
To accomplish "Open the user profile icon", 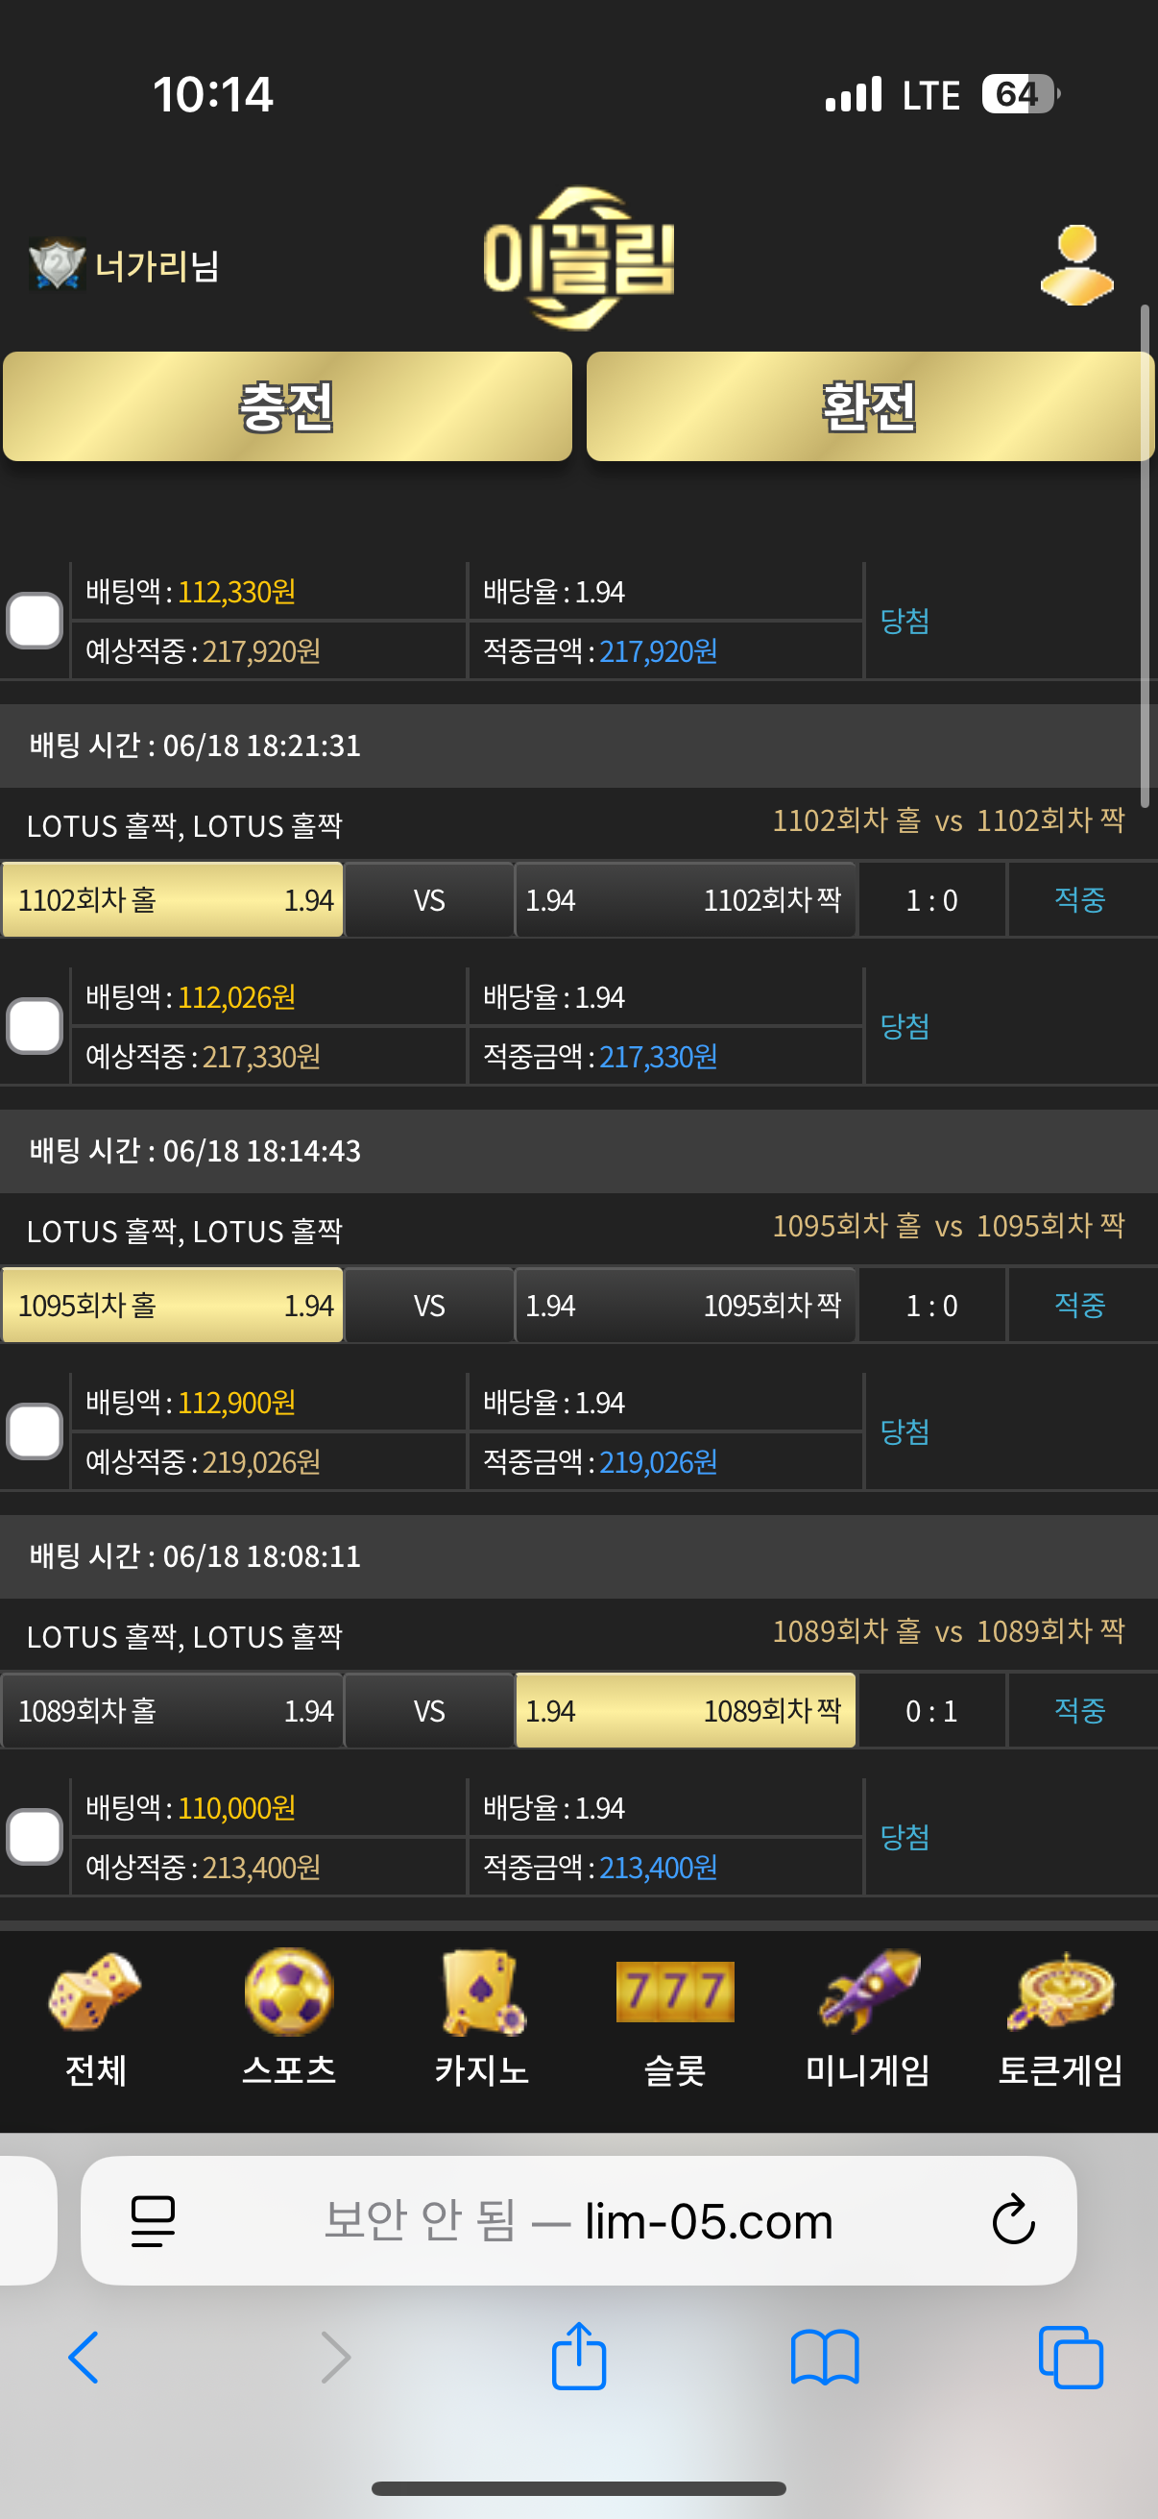I will pos(1076,265).
